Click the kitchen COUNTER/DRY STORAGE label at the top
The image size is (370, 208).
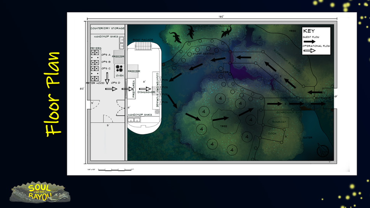[x=108, y=28]
